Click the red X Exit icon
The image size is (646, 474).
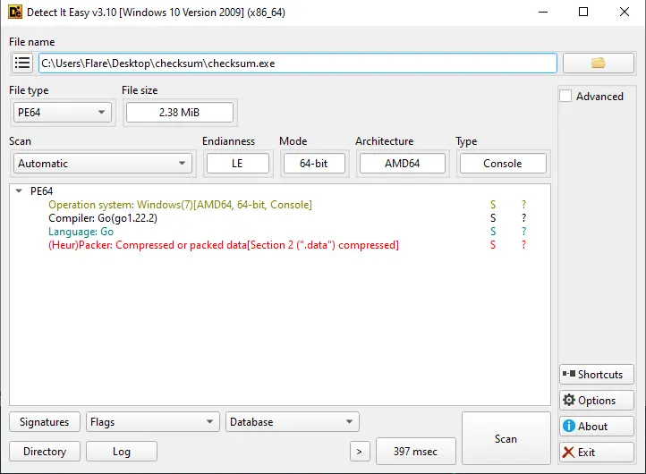coord(568,453)
